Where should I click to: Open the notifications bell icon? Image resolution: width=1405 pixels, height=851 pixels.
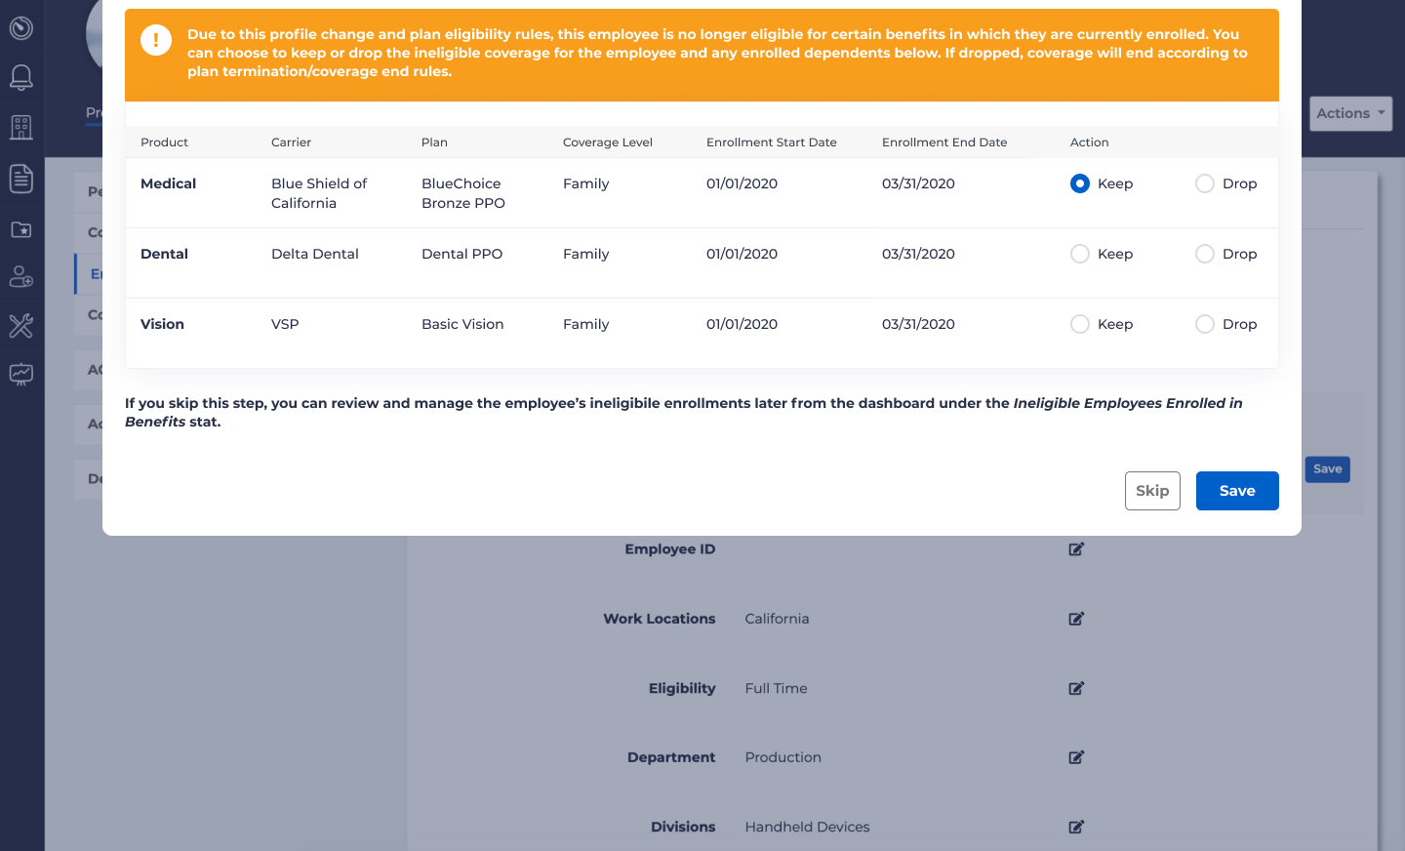21,78
